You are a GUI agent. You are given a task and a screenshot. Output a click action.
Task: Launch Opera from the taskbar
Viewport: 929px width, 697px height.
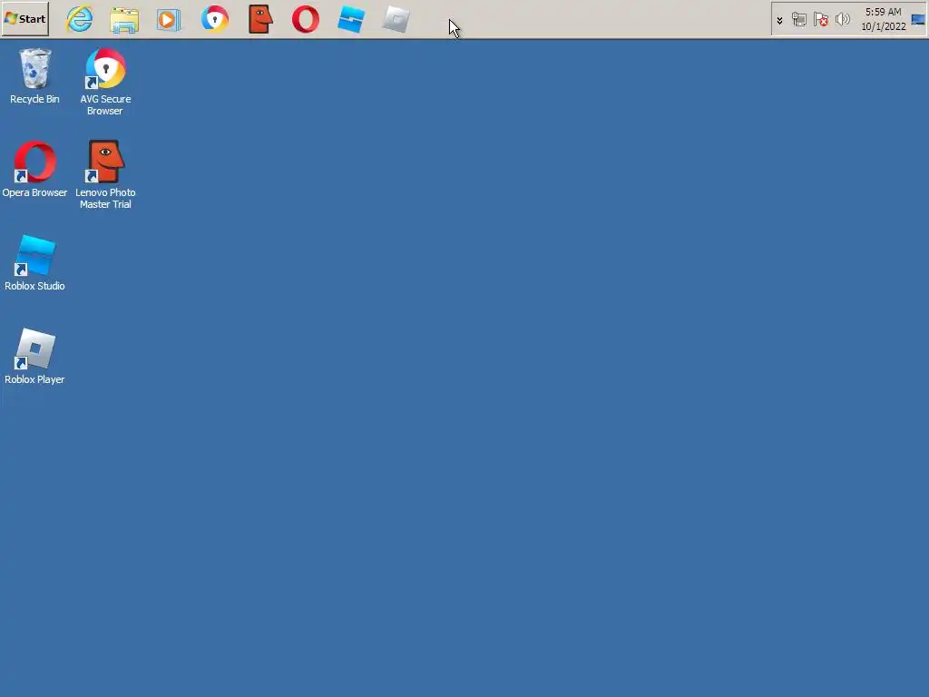[x=306, y=20]
